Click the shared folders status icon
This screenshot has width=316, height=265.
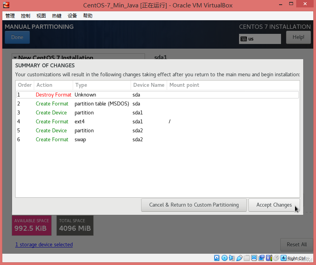(247, 258)
